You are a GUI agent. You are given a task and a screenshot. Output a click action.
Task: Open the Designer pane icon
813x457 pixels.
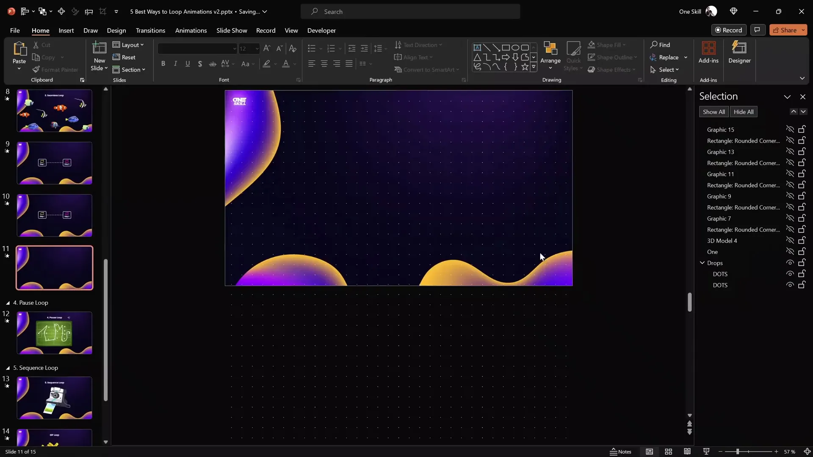(739, 48)
